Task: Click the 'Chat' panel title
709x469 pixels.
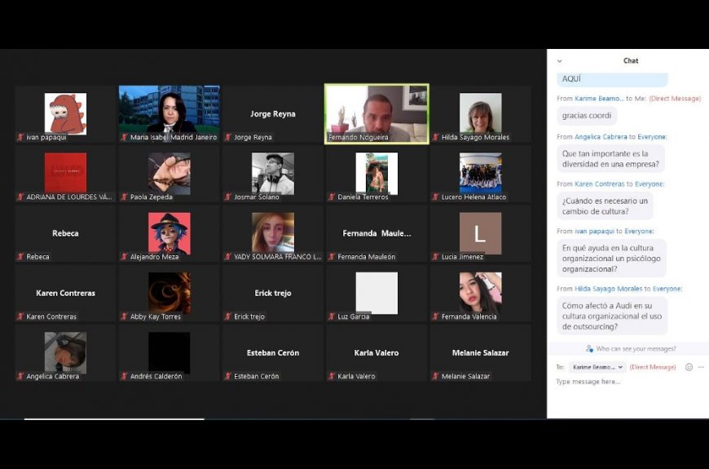Action: click(631, 61)
